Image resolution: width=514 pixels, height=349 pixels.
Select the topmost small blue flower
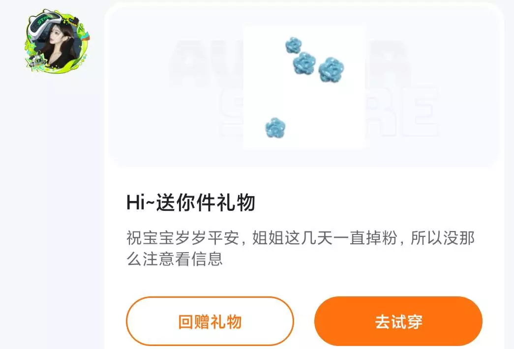pos(293,45)
